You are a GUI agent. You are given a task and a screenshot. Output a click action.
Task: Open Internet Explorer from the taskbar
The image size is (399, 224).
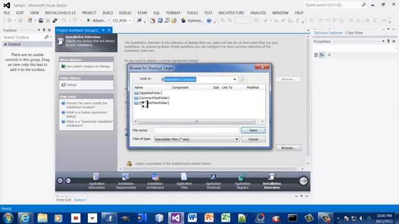pos(25,218)
